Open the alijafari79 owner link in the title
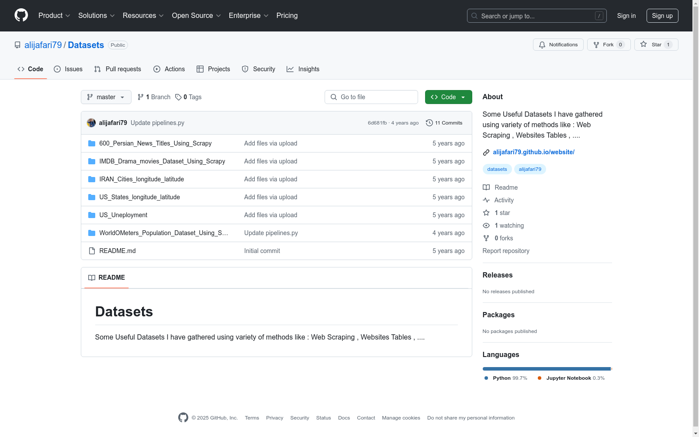Screen dimensions: 699x437 coord(43,45)
